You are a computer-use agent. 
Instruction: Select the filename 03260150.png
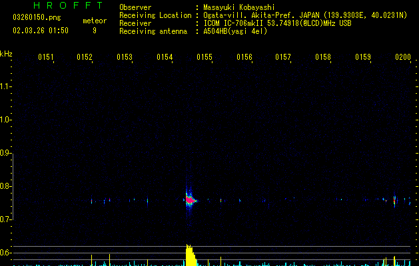(x=37, y=17)
